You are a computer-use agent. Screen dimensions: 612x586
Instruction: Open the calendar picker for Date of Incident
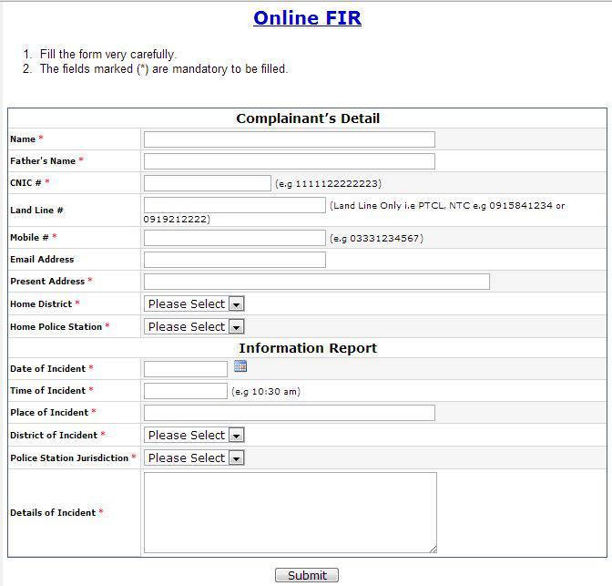point(240,366)
